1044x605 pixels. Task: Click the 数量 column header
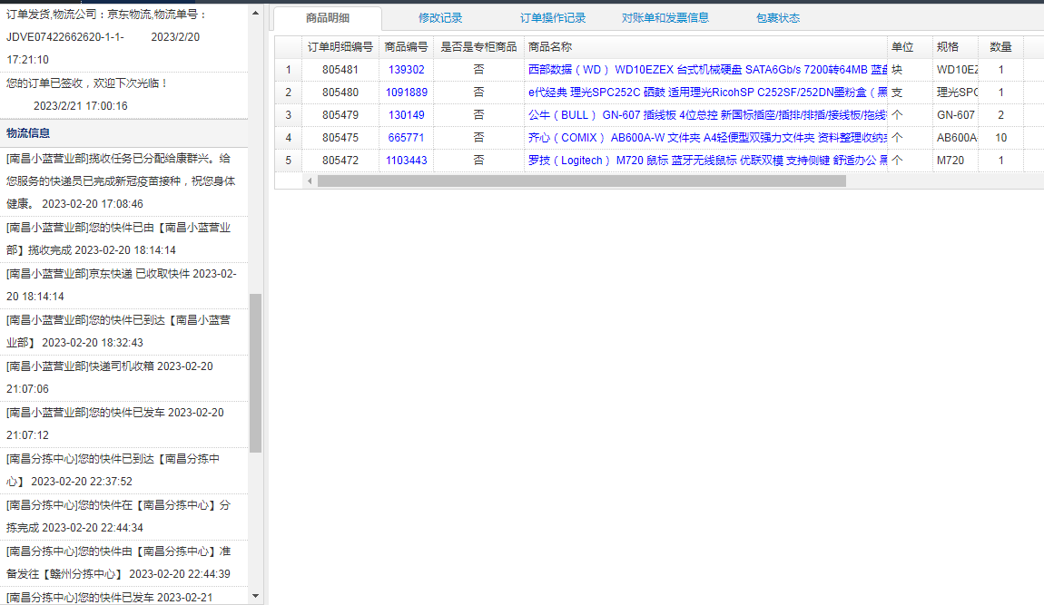click(x=1000, y=47)
